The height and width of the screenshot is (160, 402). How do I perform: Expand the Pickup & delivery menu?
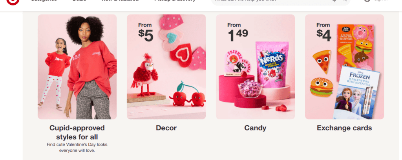175,1
